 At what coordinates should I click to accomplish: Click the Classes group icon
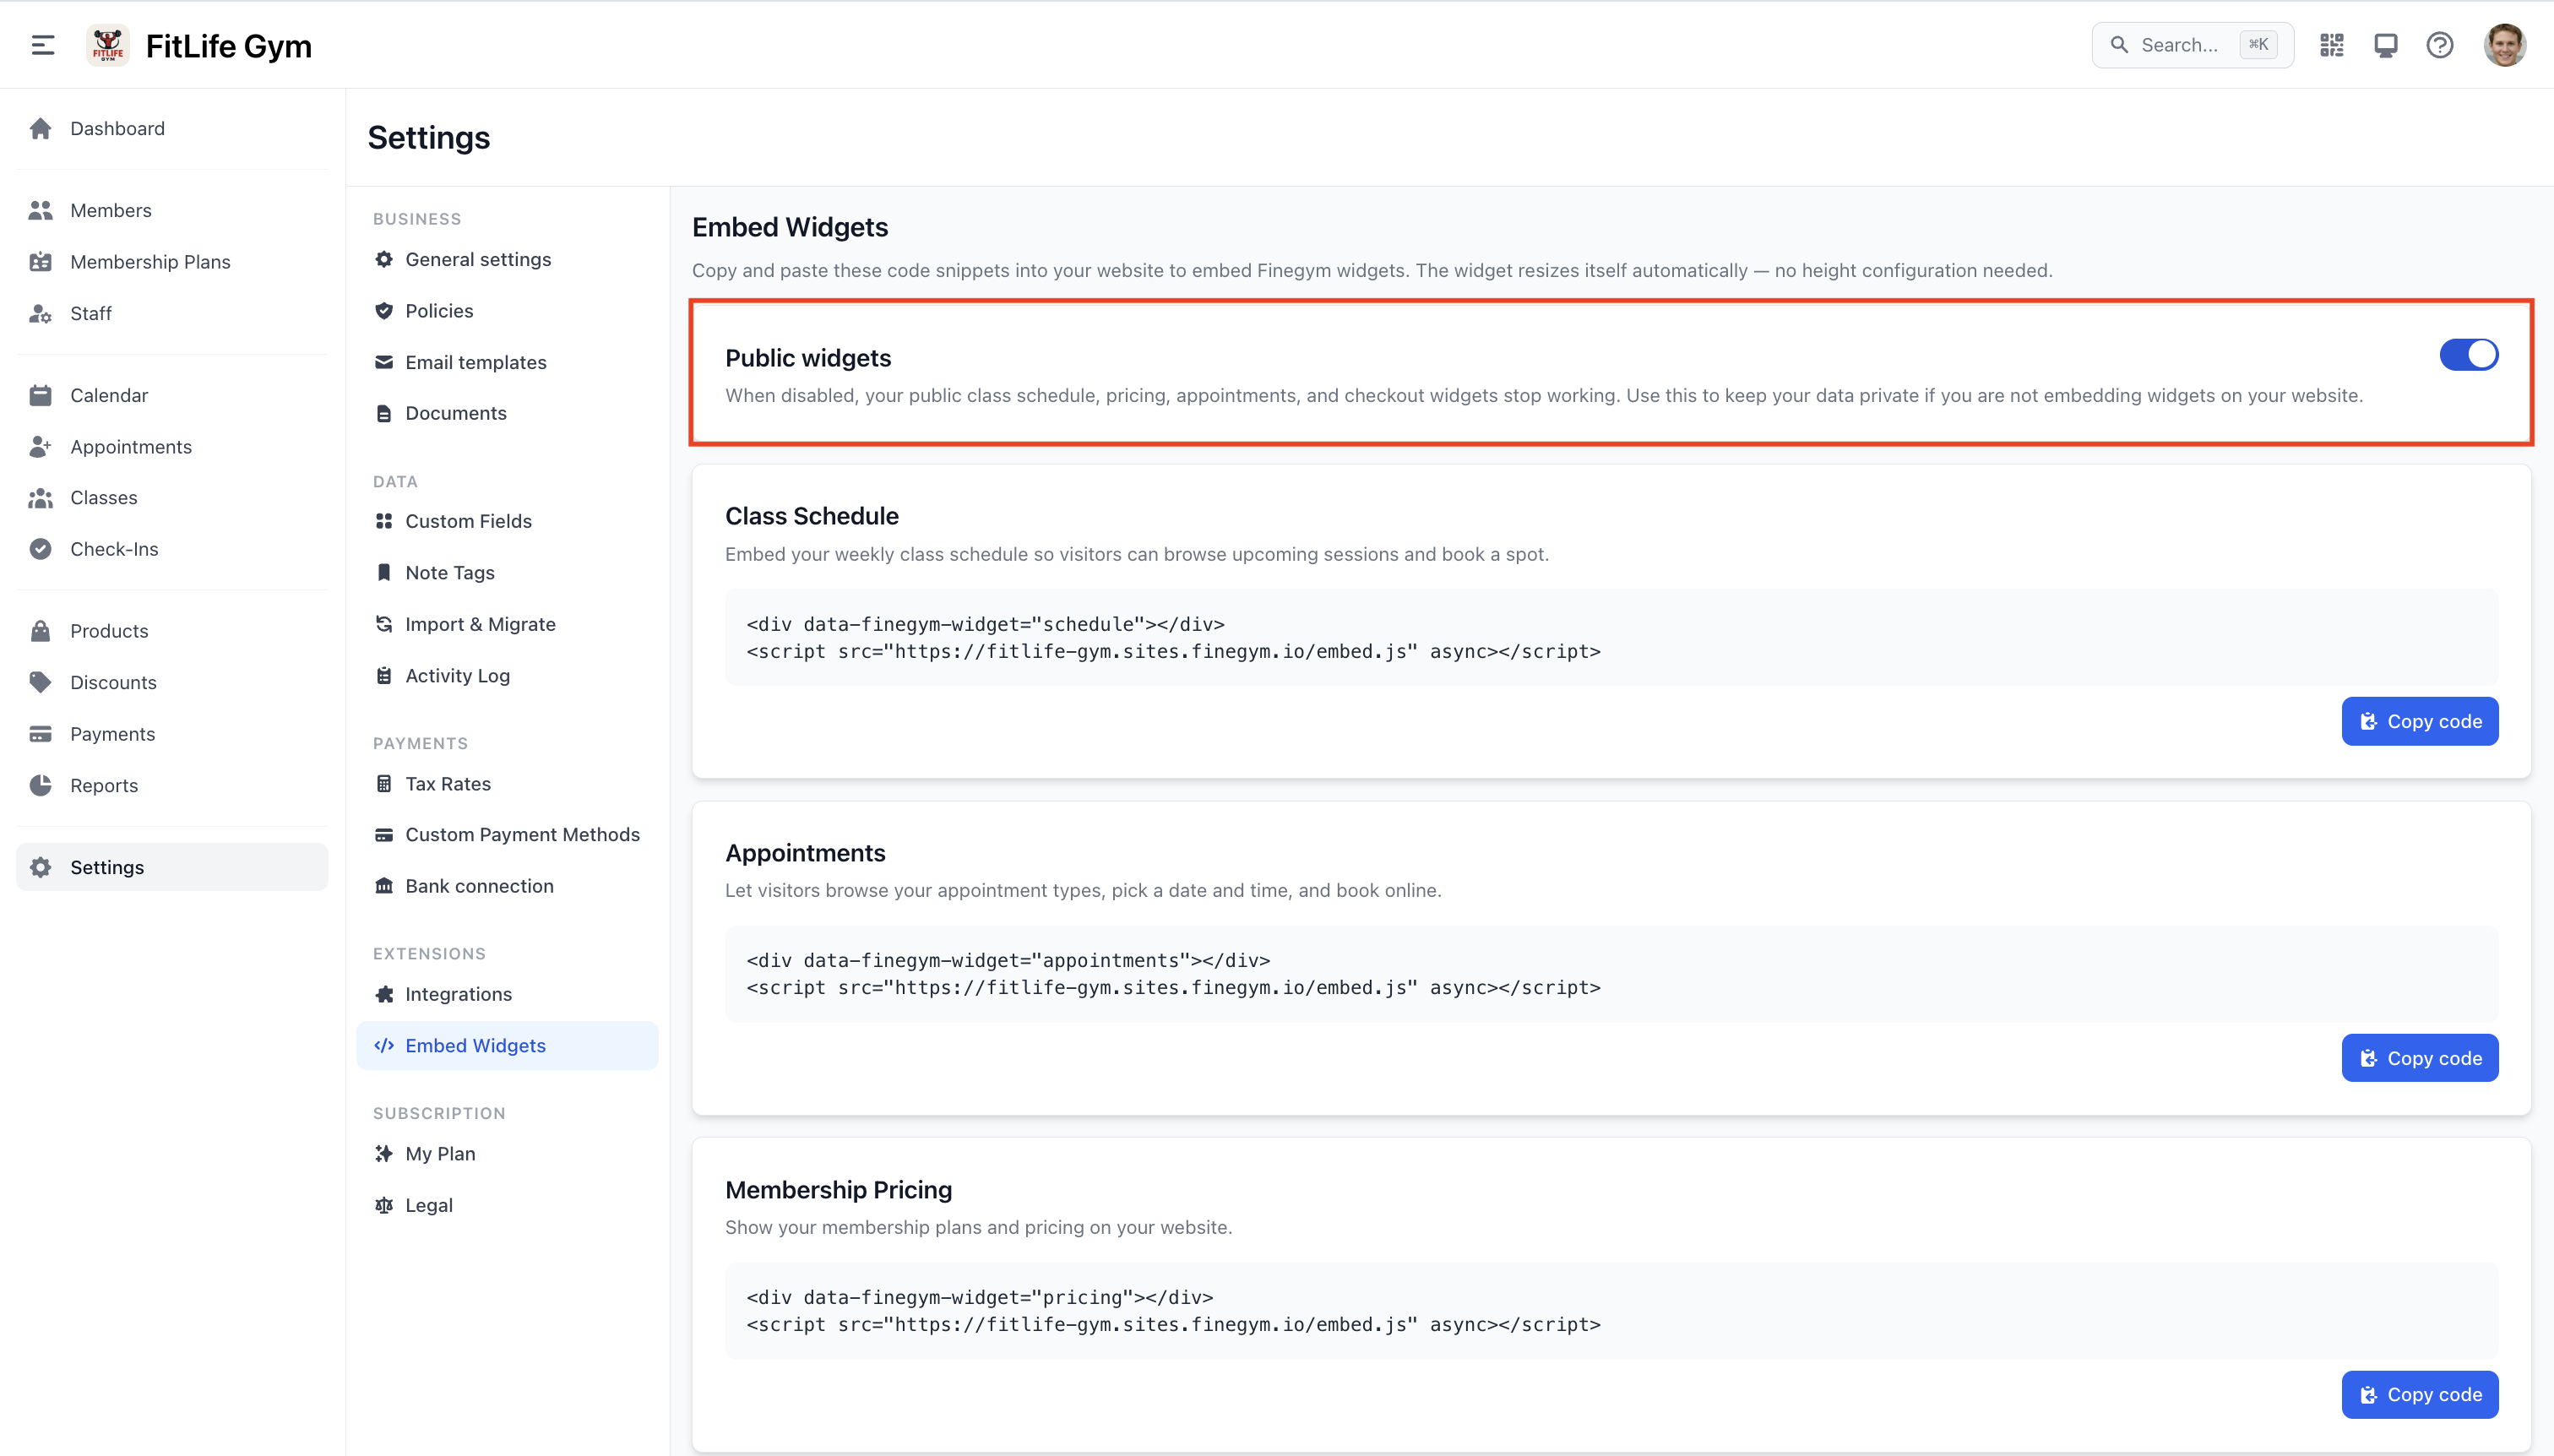point(40,498)
